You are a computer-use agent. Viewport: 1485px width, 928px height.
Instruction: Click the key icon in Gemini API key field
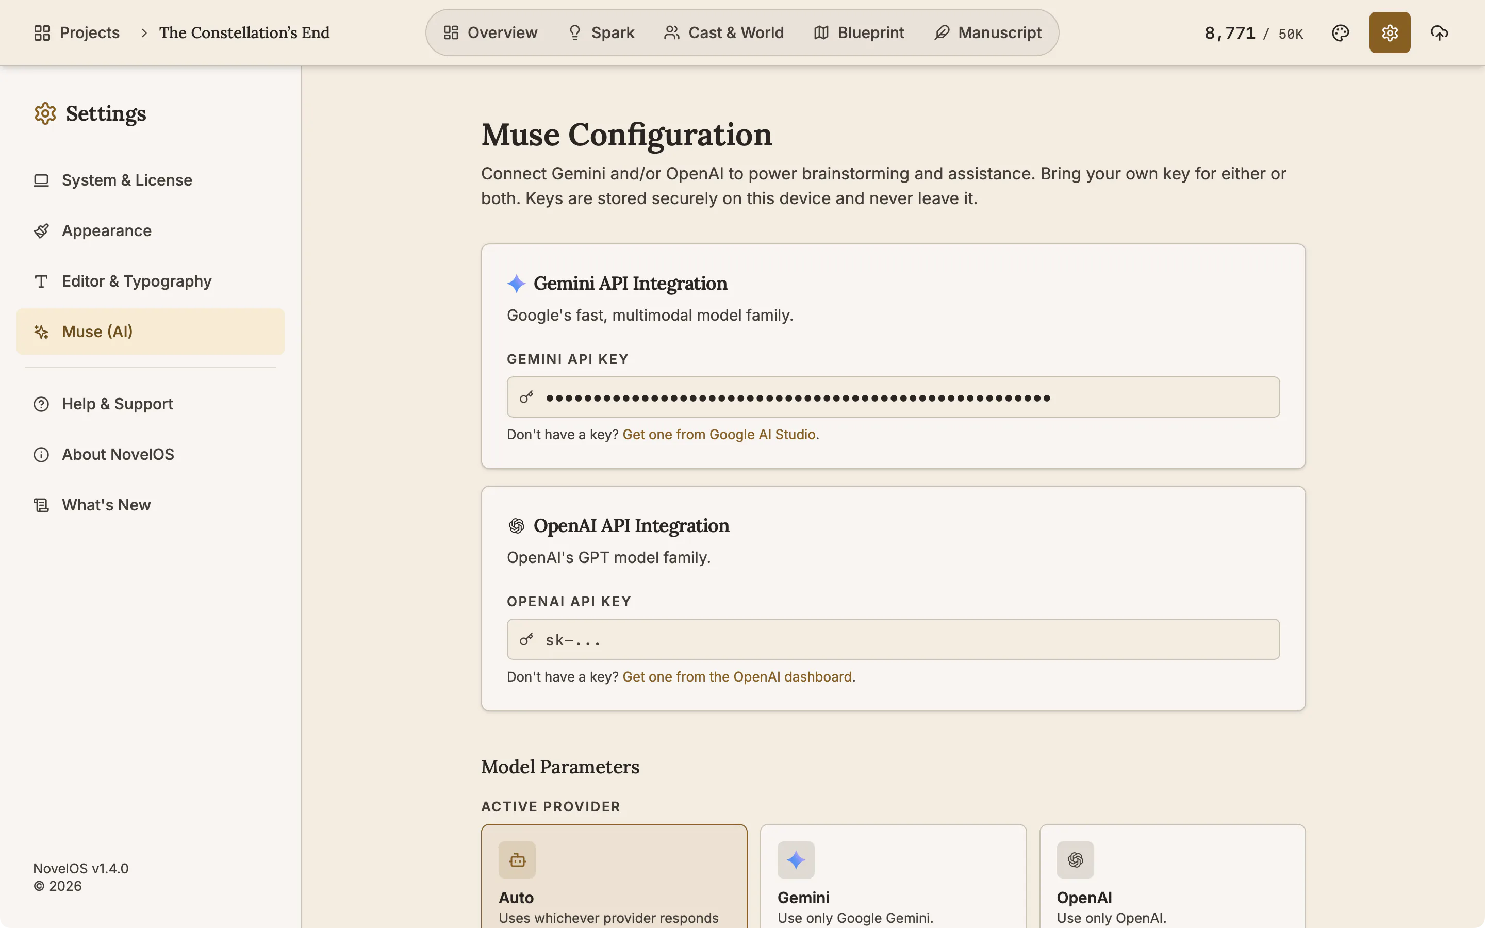point(526,397)
